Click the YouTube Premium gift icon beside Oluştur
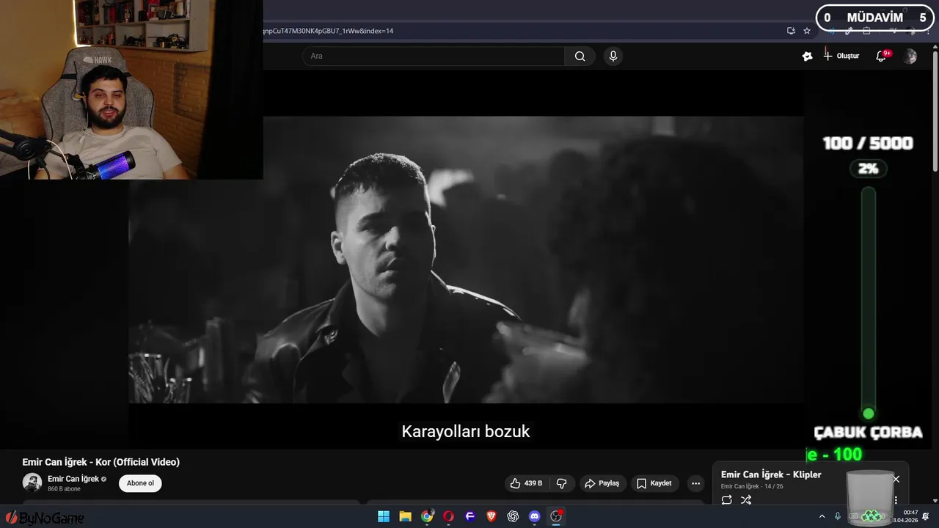 click(807, 56)
